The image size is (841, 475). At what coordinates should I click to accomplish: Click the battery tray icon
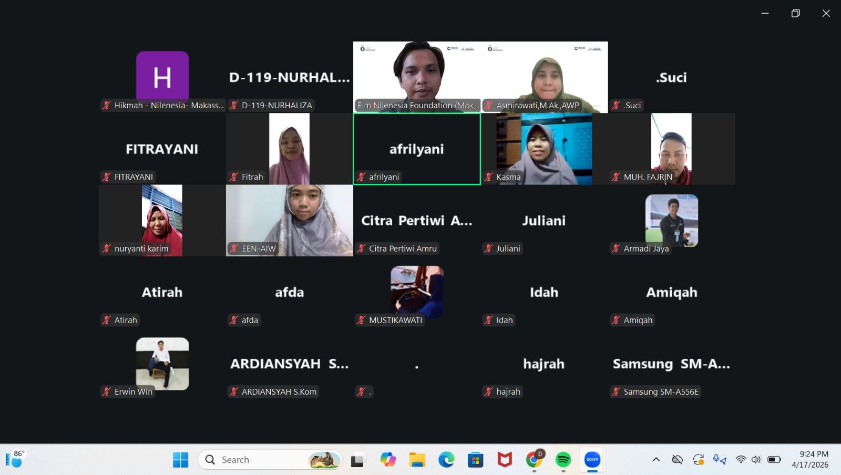click(x=774, y=460)
